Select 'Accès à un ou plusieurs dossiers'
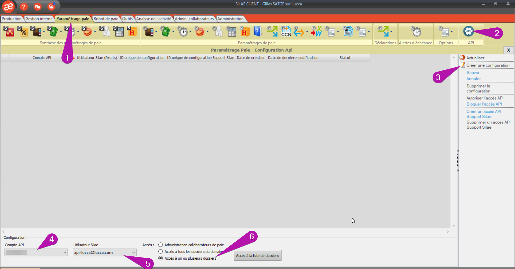This screenshot has height=269, width=515. point(160,258)
